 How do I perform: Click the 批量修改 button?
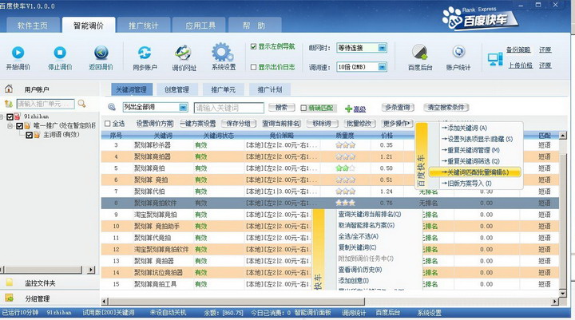359,124
